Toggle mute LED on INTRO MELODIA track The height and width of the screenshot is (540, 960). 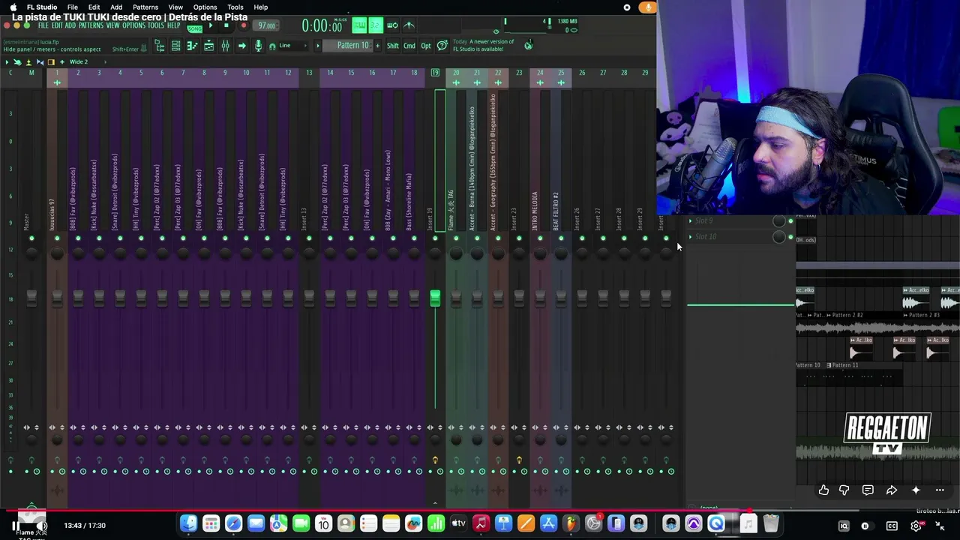click(x=540, y=238)
